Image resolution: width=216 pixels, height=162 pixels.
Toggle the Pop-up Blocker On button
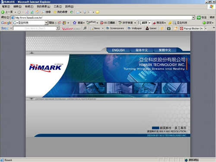point(191,29)
